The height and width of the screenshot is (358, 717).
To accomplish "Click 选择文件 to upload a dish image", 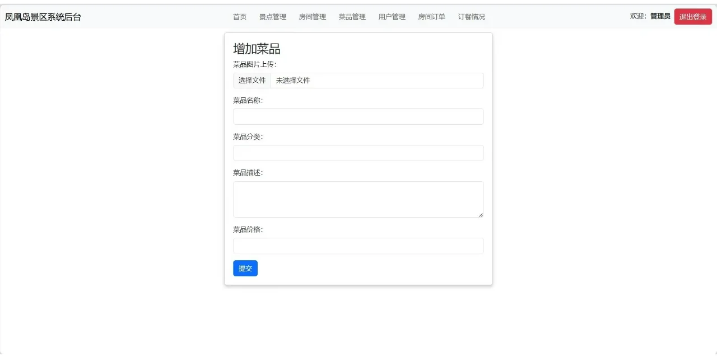I will tap(252, 80).
